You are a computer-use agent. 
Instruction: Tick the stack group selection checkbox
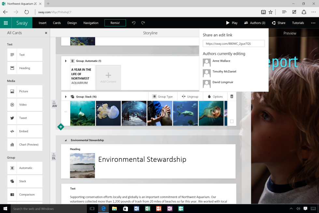[x=232, y=121]
